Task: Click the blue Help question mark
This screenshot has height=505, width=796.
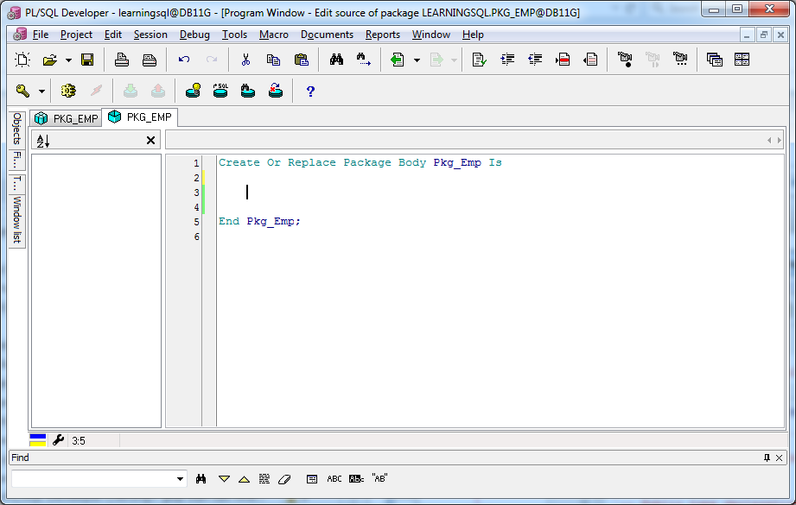Action: (310, 92)
